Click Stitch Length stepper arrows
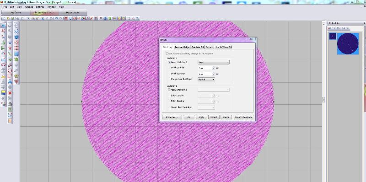This screenshot has height=182, width=366. (213, 68)
